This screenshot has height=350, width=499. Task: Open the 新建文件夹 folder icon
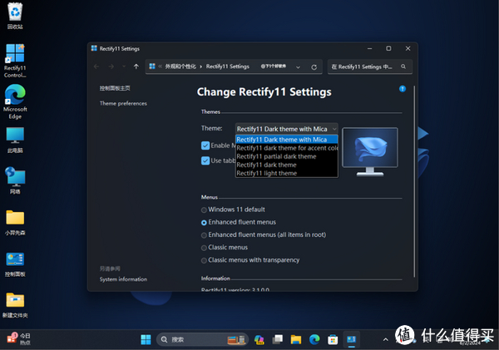point(15,305)
